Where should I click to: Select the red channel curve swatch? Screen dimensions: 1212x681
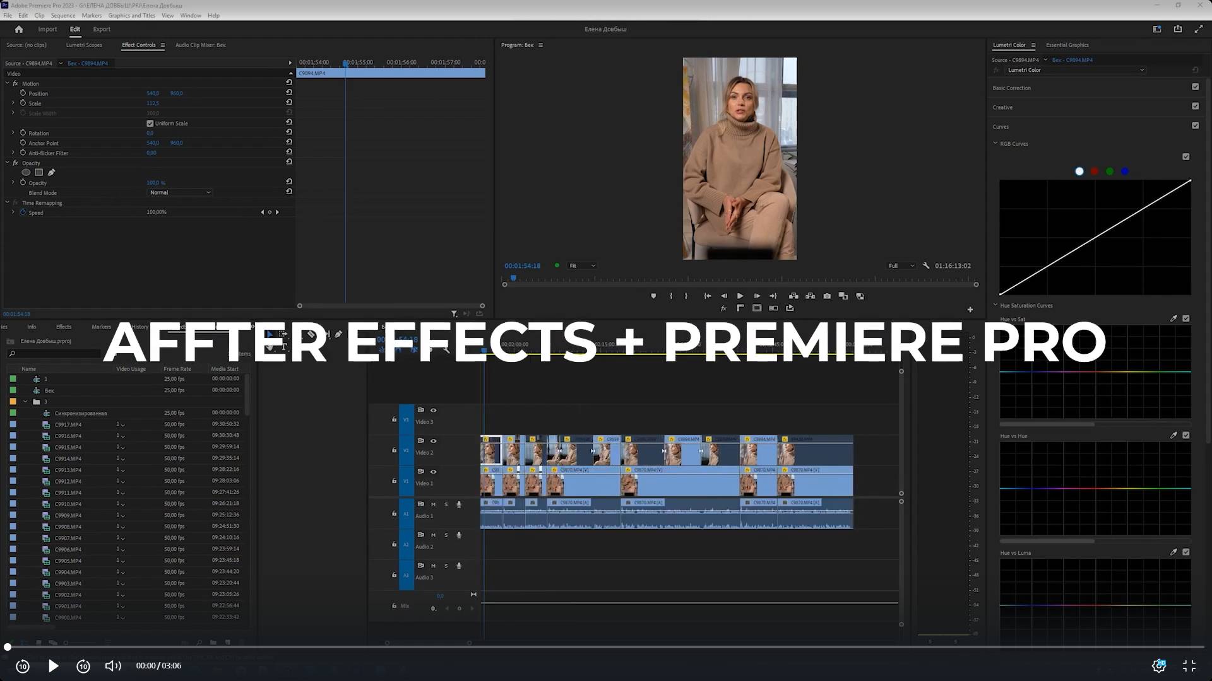click(x=1095, y=172)
